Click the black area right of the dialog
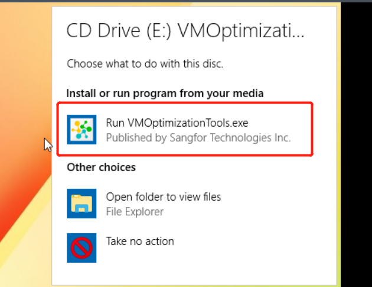372x287 pixels. (x=357, y=148)
